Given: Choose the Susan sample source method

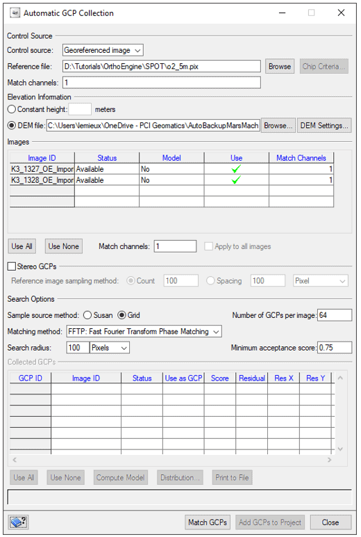Looking at the screenshot, I should click(87, 315).
